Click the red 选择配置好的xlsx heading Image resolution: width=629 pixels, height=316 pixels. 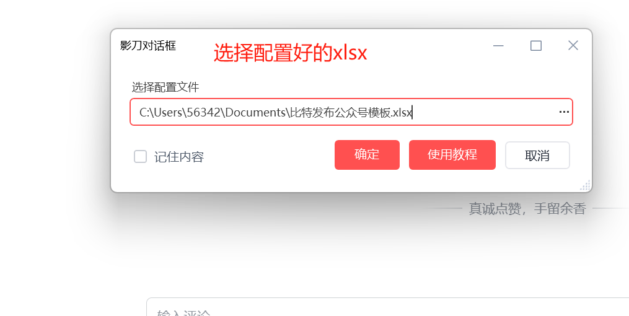(290, 53)
